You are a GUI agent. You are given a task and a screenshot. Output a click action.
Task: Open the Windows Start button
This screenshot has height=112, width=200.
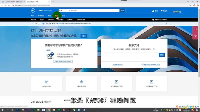pyautogui.click(x=2, y=110)
